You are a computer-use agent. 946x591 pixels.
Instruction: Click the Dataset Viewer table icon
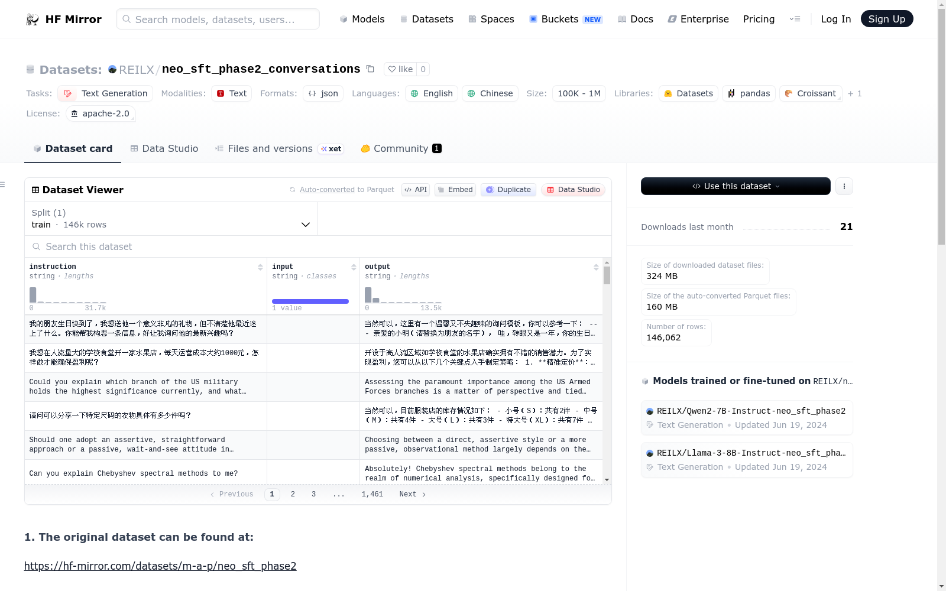click(35, 190)
